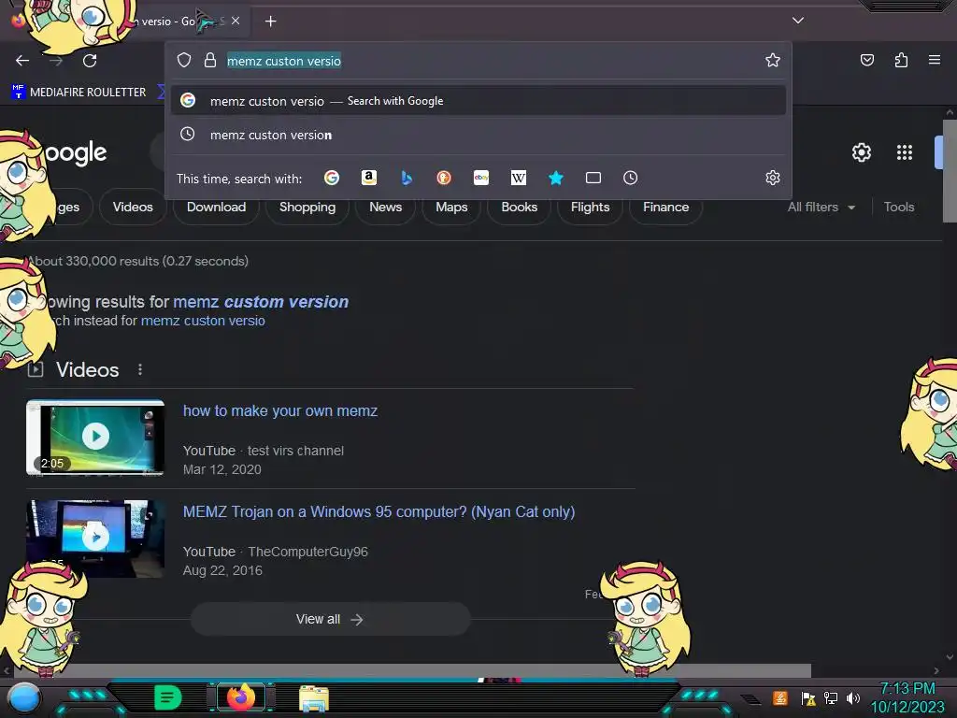Switch to the Videos filter tab
This screenshot has width=957, height=718.
coord(133,207)
